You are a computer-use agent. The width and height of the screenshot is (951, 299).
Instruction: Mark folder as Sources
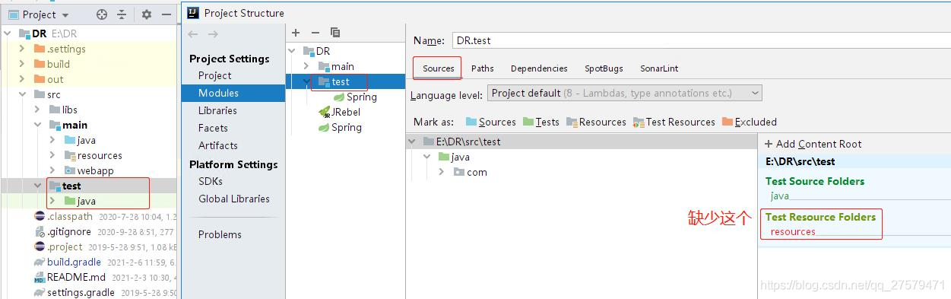pos(490,122)
